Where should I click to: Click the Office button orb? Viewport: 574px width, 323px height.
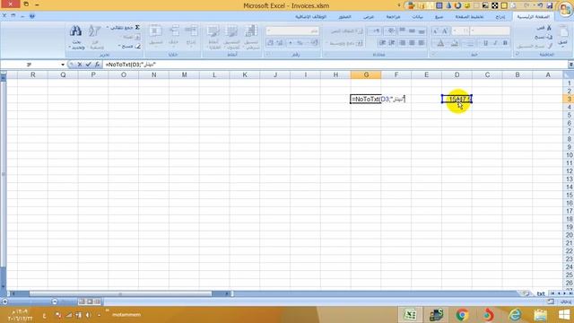click(565, 10)
